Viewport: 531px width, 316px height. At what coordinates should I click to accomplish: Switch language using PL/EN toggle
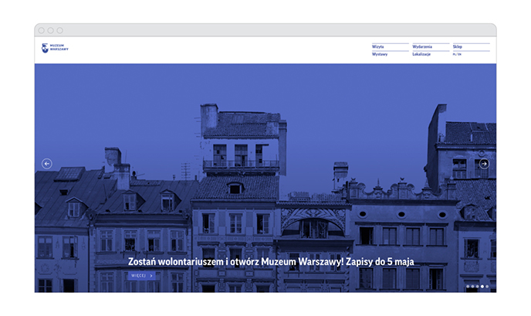[457, 55]
